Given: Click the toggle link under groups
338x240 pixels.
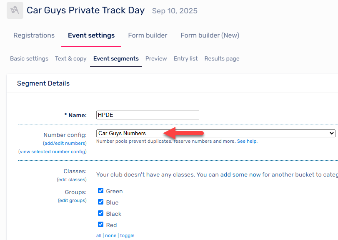Looking at the screenshot, I should pyautogui.click(x=127, y=236).
